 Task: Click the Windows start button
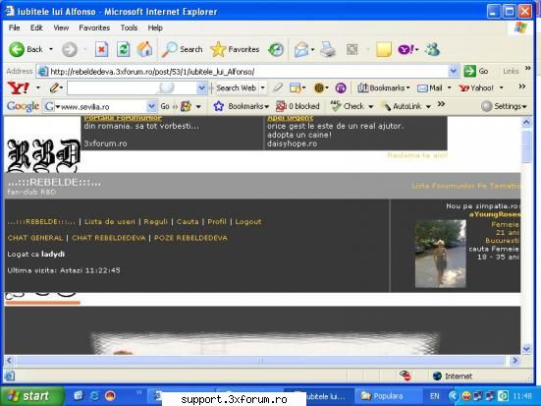pyautogui.click(x=32, y=396)
